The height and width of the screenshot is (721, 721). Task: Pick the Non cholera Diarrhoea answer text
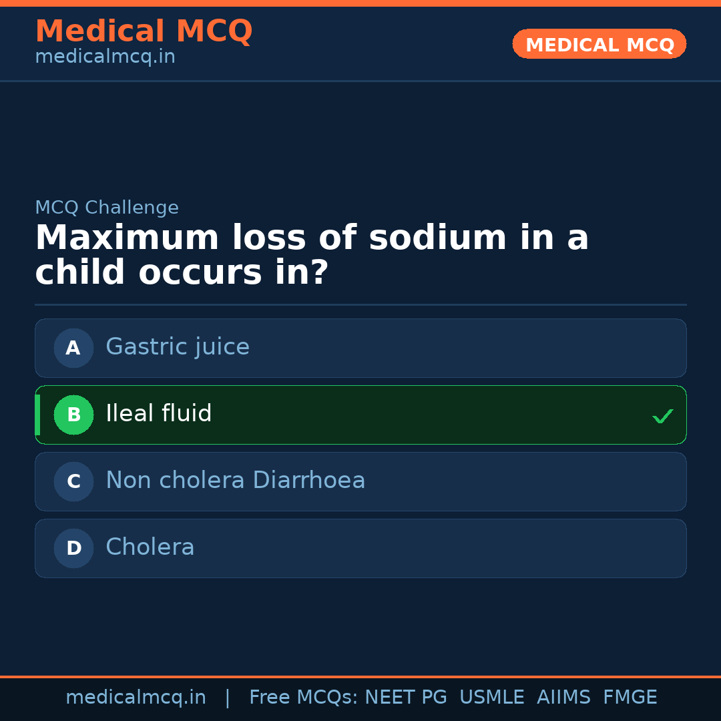tap(236, 481)
